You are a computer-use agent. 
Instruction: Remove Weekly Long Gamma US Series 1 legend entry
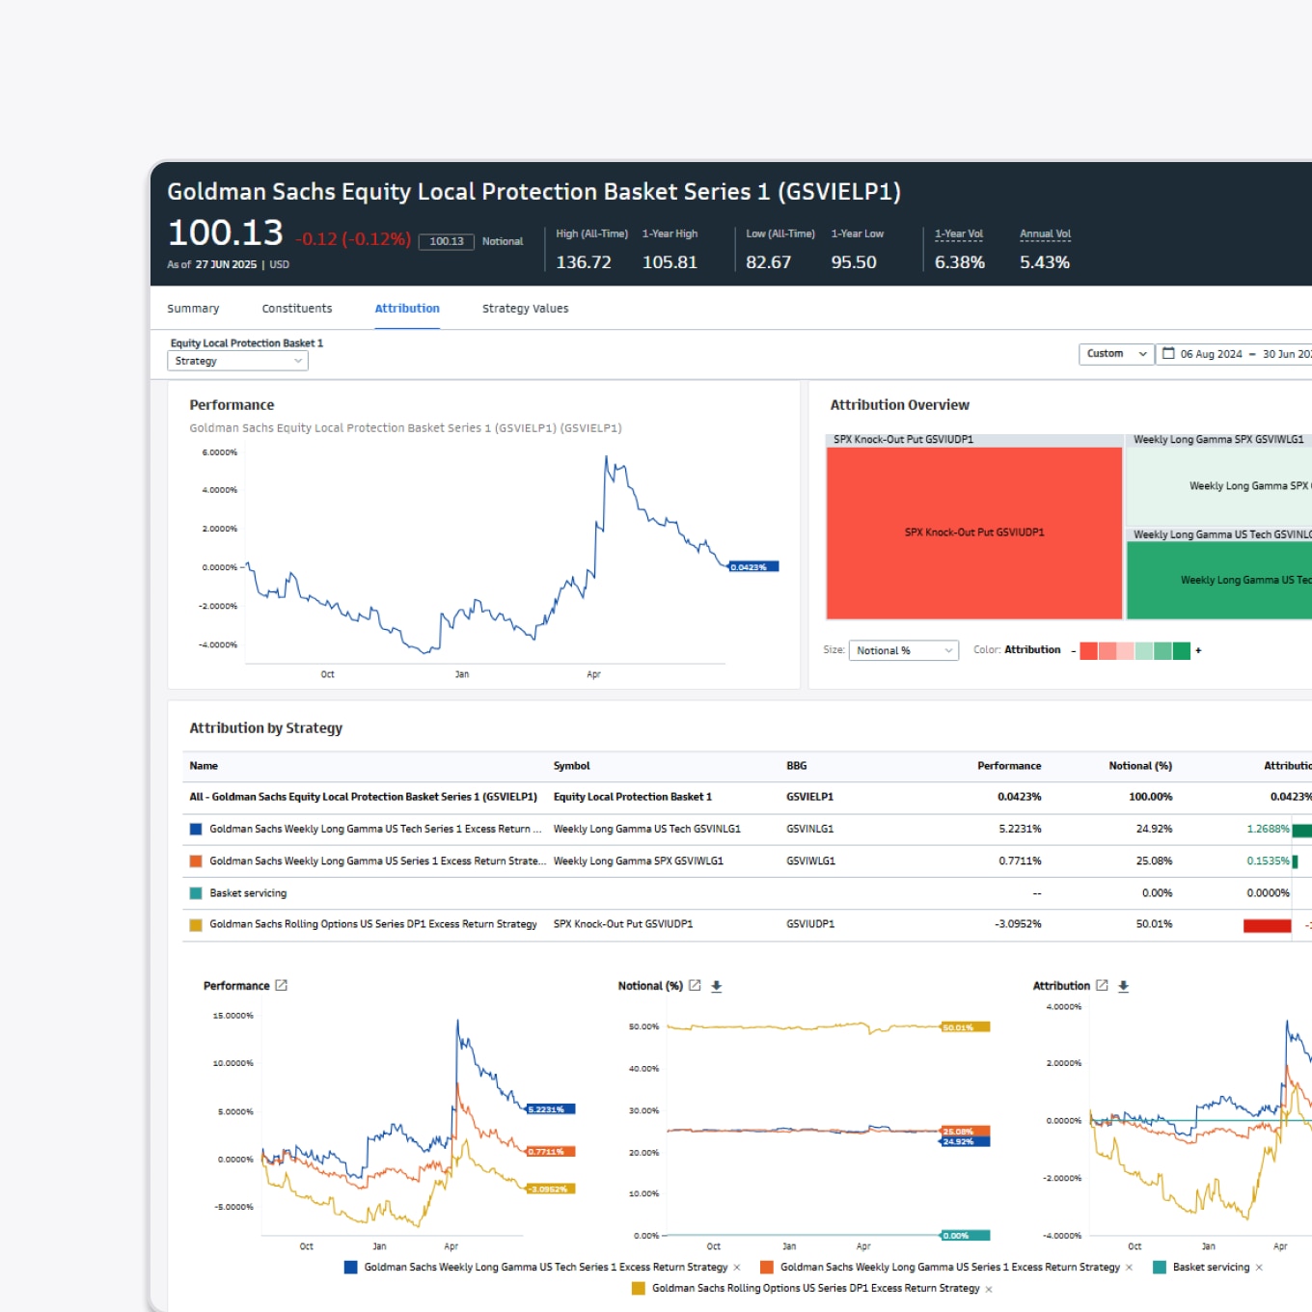click(1130, 1268)
